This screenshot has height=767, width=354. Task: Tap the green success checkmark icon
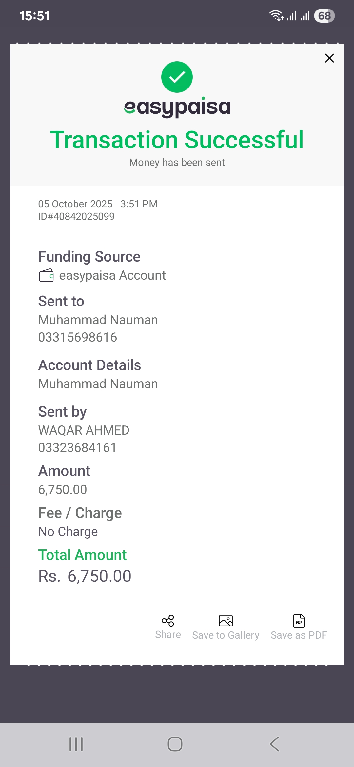click(177, 77)
